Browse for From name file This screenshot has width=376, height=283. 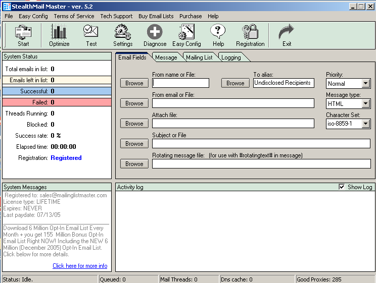pyautogui.click(x=134, y=83)
